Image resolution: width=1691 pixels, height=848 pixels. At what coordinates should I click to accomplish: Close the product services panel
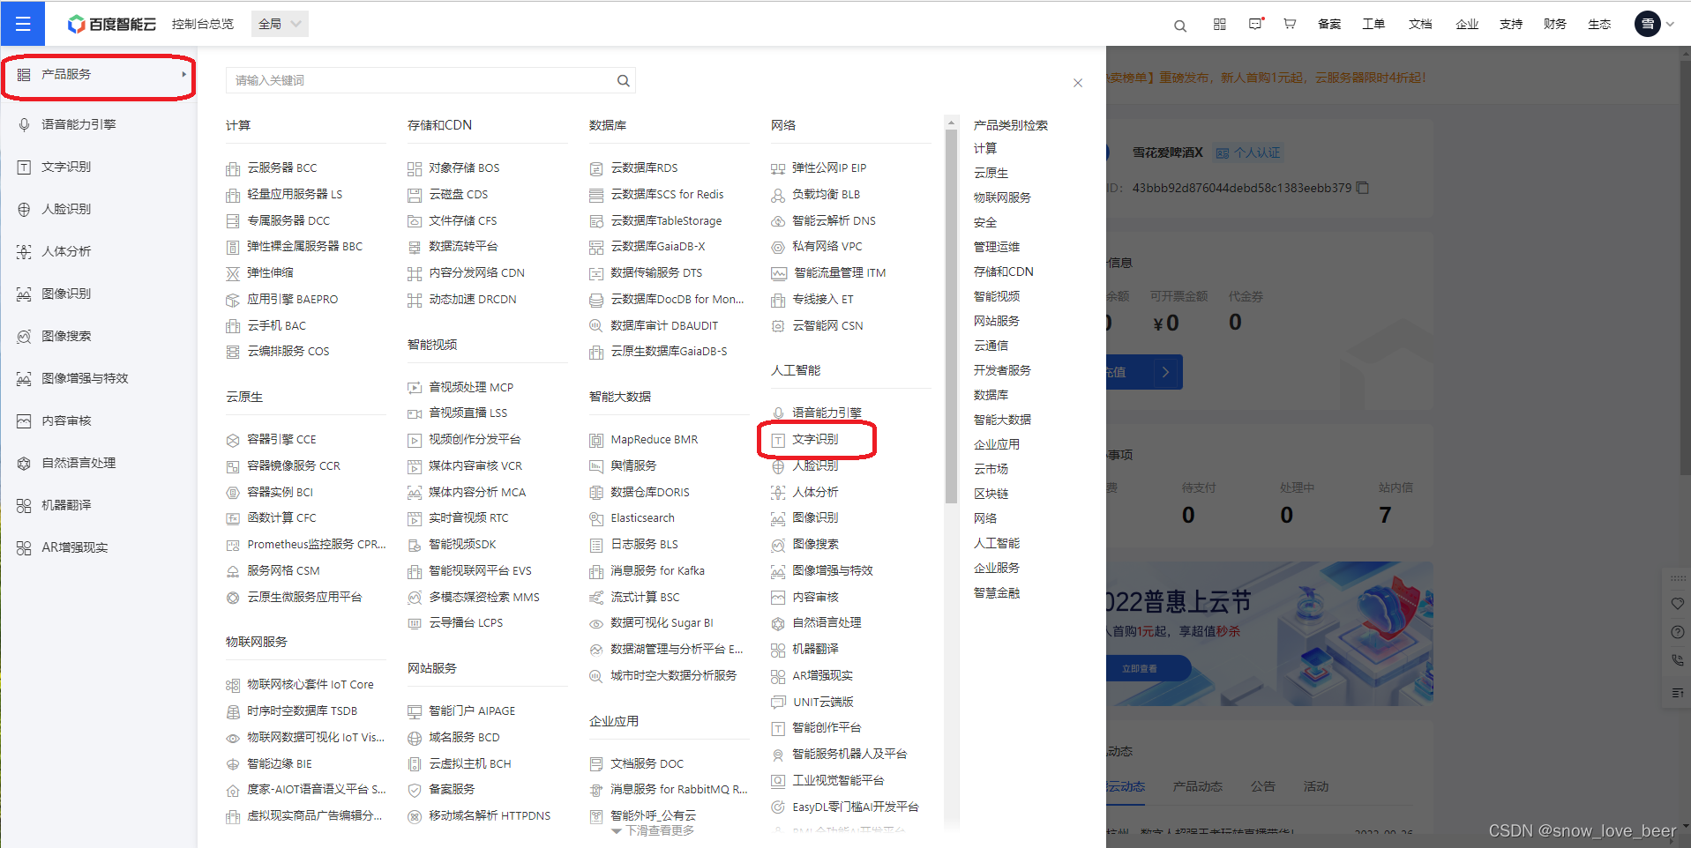(1078, 83)
